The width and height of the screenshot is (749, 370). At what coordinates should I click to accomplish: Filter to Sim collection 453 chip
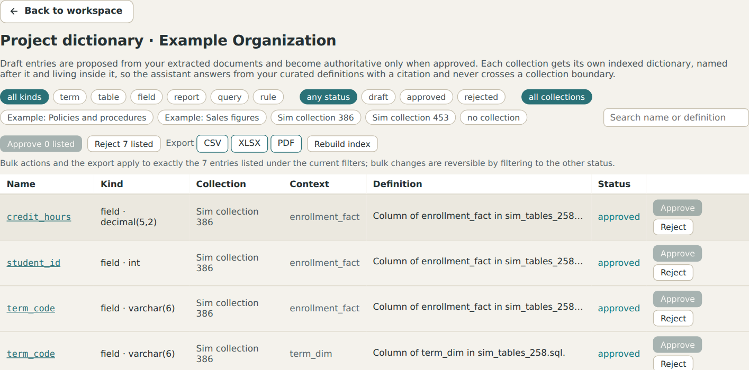tap(410, 117)
